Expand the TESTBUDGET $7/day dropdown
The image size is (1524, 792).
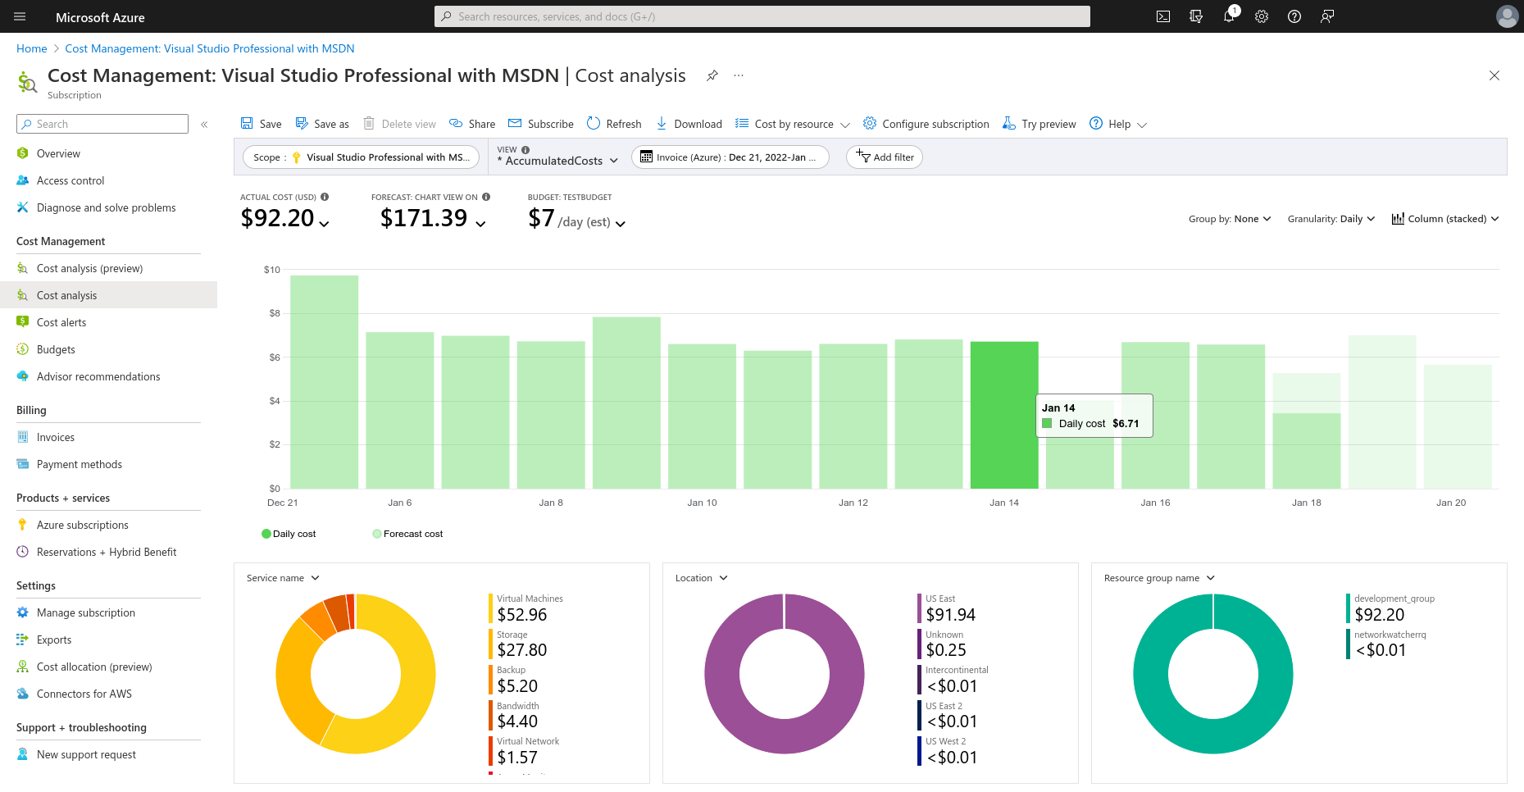point(621,223)
